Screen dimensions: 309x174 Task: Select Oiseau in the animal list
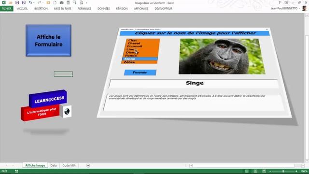click(x=132, y=53)
